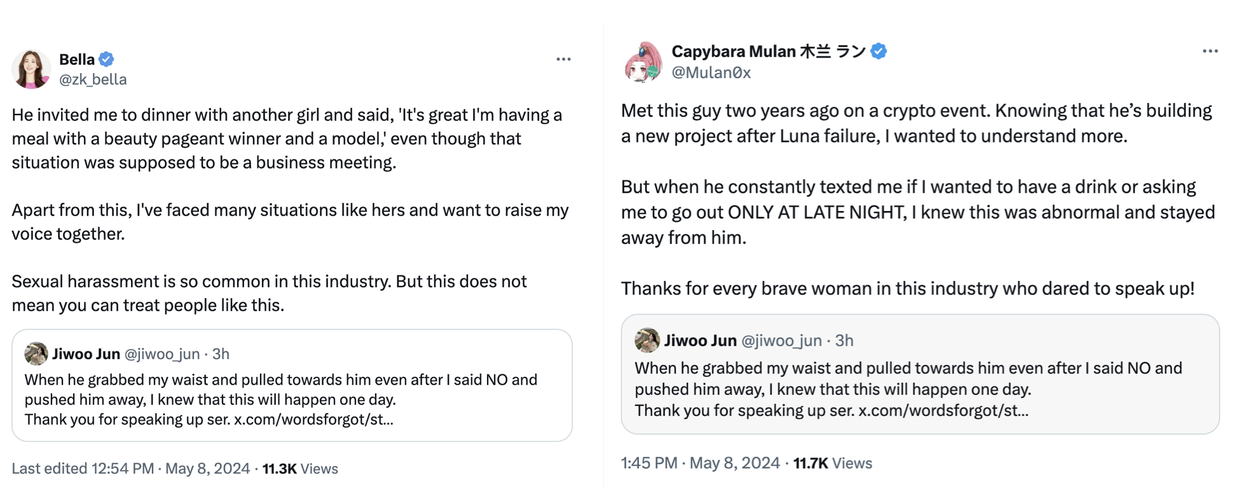Image resolution: width=1236 pixels, height=492 pixels.
Task: Click Bella's profile avatar photo
Action: tap(31, 69)
